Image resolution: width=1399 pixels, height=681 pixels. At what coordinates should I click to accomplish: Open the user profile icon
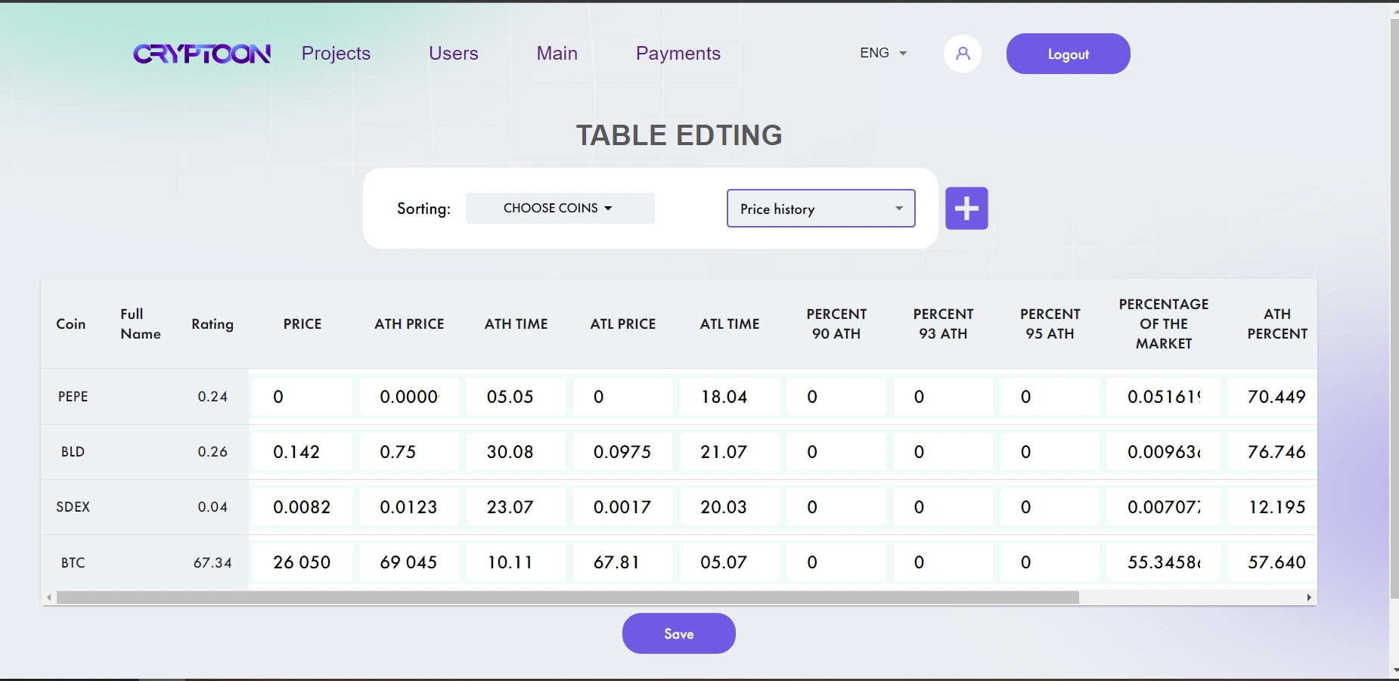(x=963, y=54)
